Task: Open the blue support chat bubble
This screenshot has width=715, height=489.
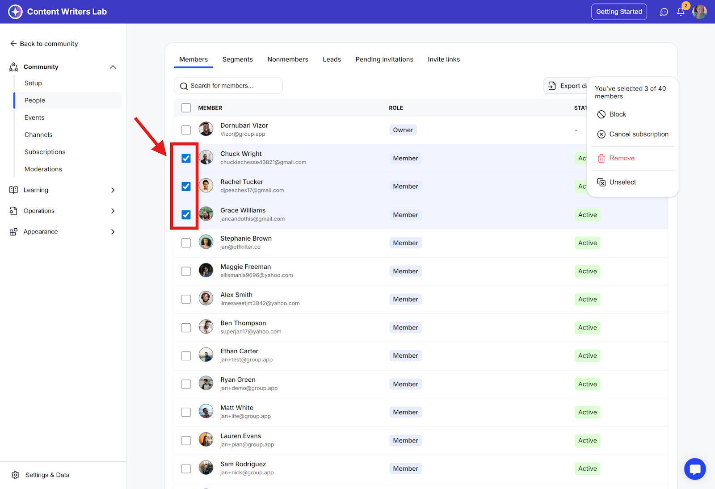Action: coord(695,469)
